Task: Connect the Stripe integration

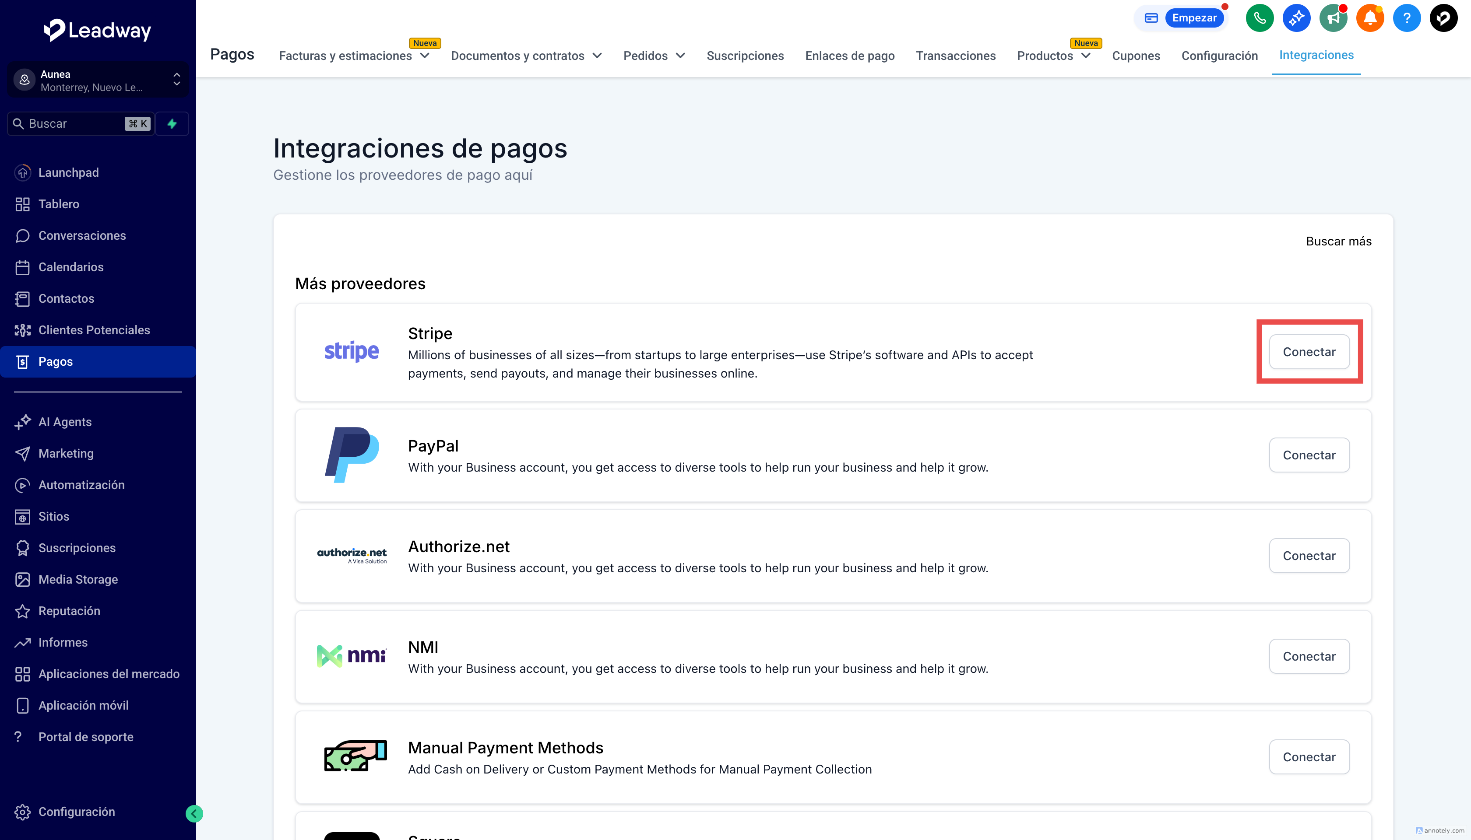Action: pyautogui.click(x=1309, y=352)
